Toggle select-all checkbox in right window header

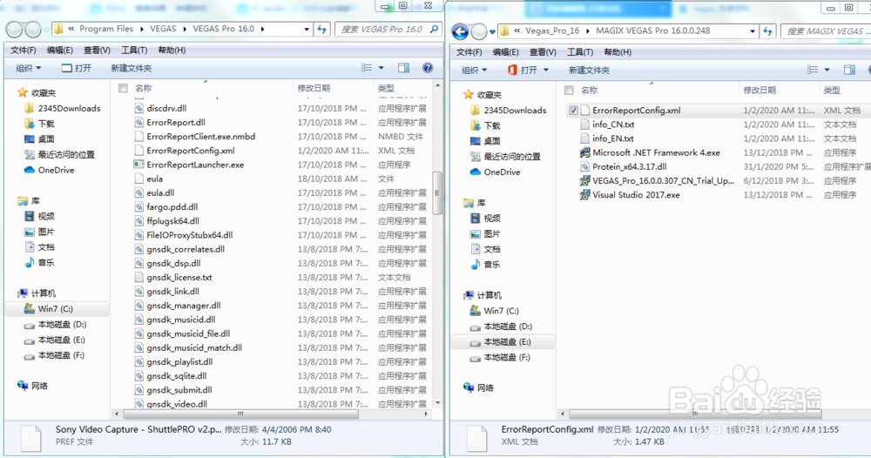pos(569,90)
